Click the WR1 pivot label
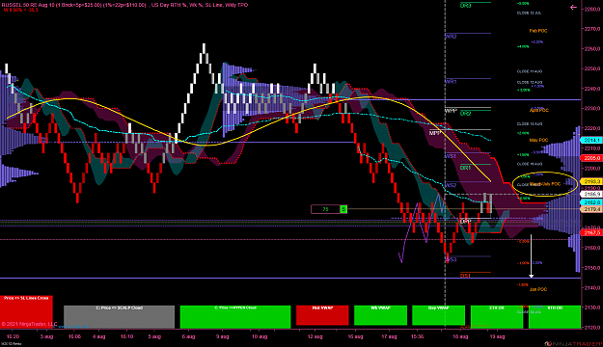This screenshot has height=347, width=603. tap(451, 82)
